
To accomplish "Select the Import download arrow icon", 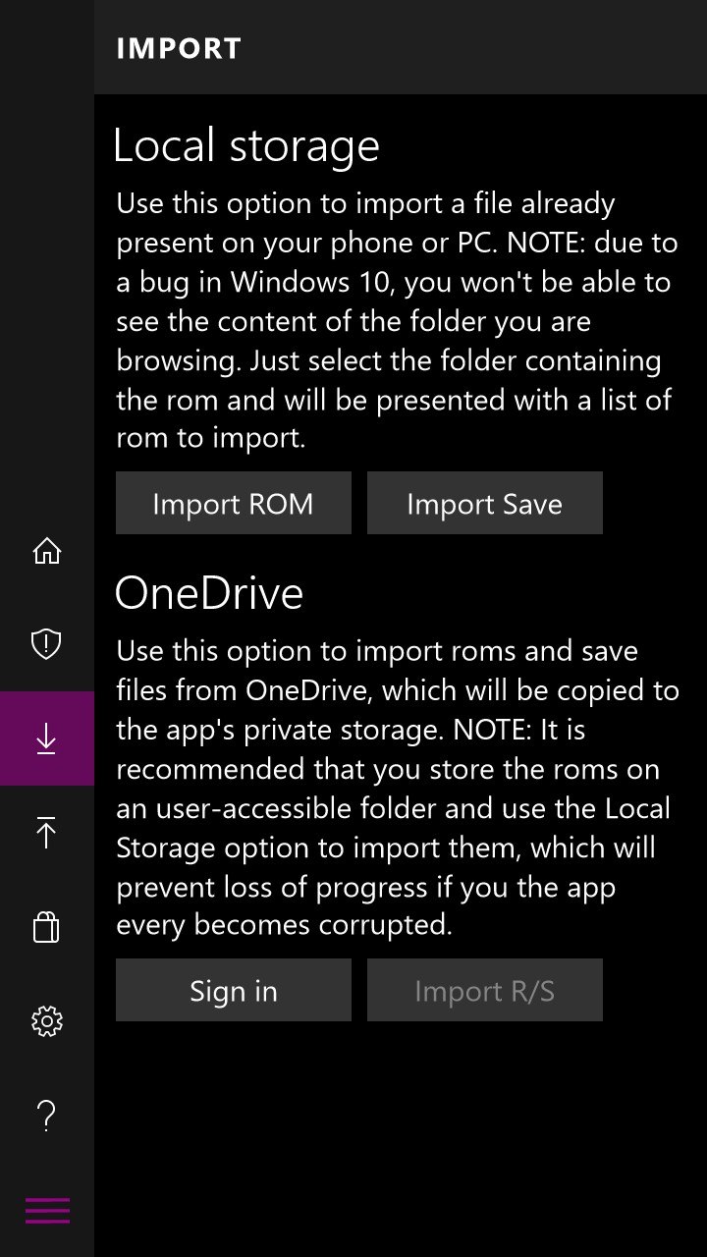I will click(46, 738).
